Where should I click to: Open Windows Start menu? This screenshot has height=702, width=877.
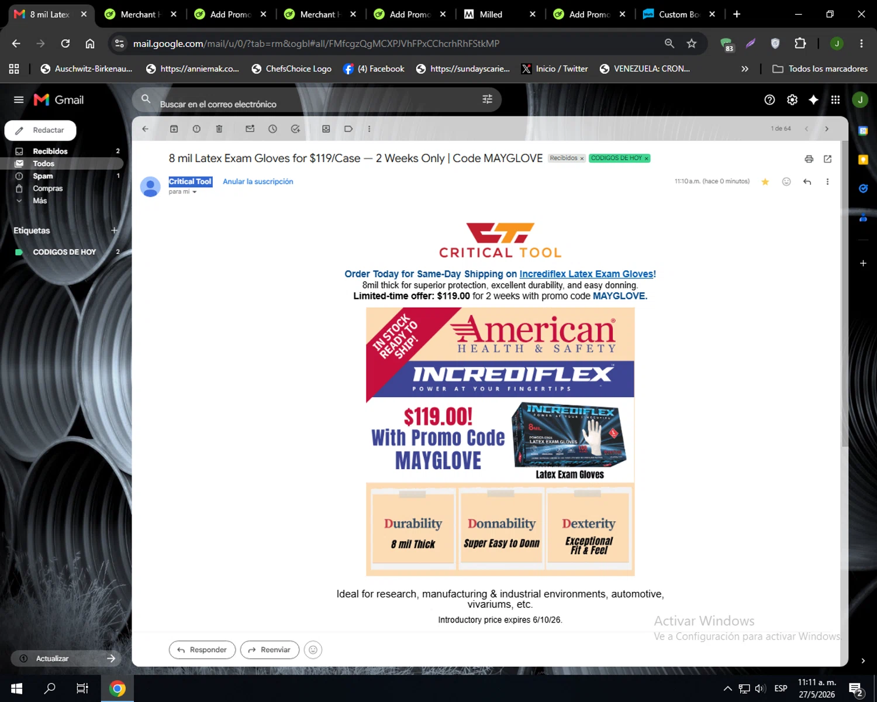pyautogui.click(x=16, y=689)
